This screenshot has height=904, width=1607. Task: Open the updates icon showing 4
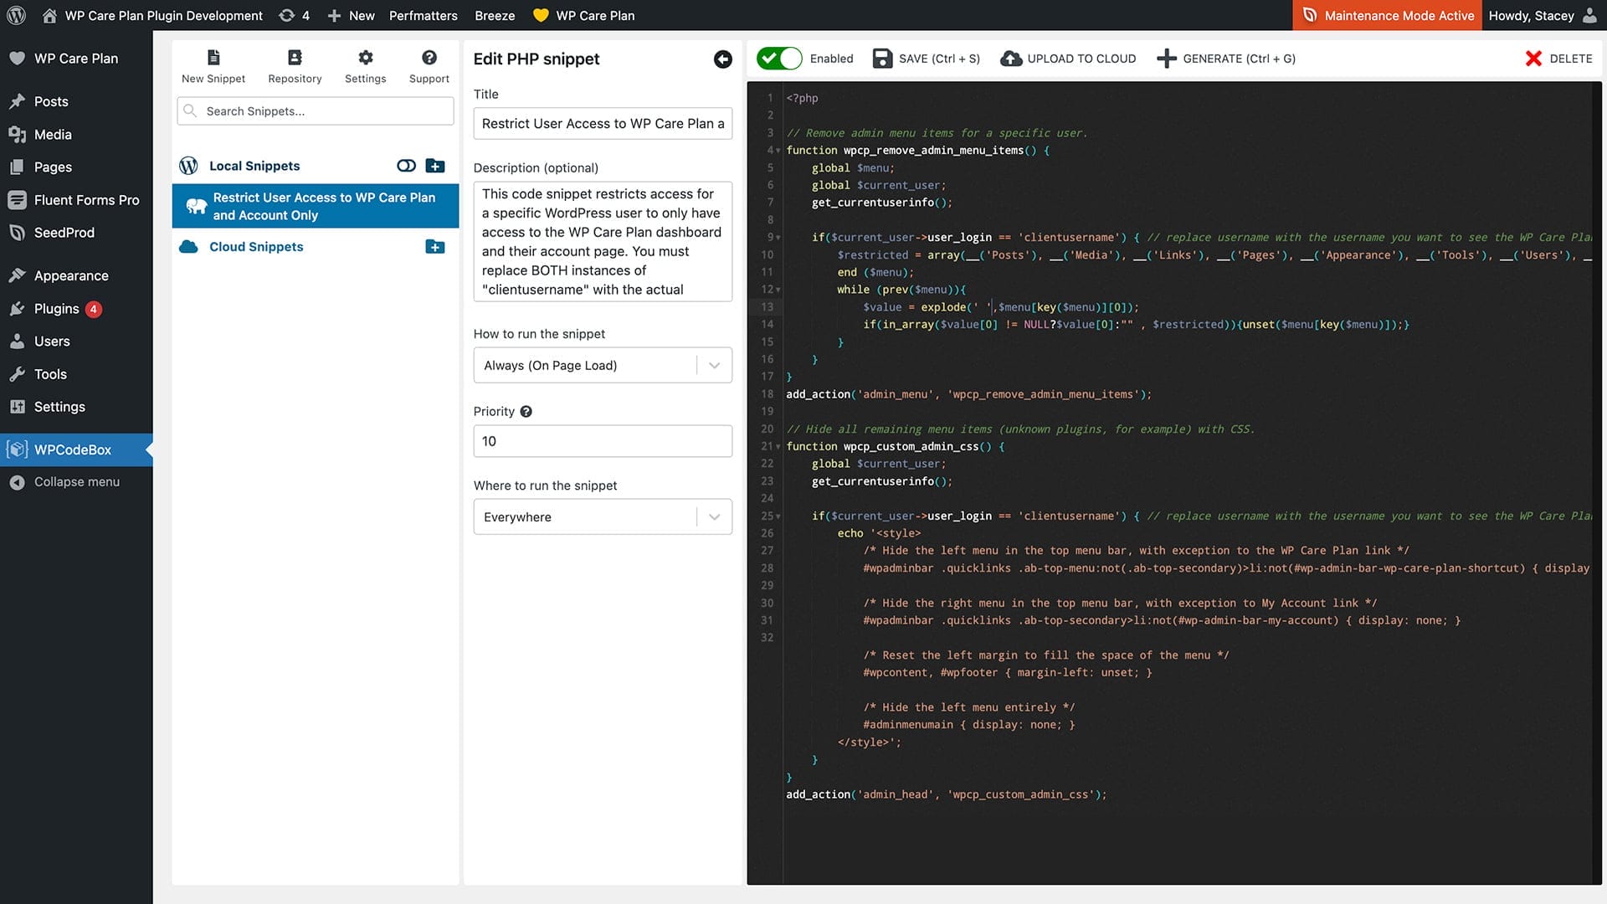286,15
